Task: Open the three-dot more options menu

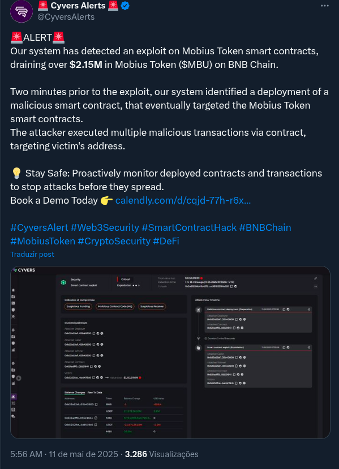Action: click(x=325, y=6)
